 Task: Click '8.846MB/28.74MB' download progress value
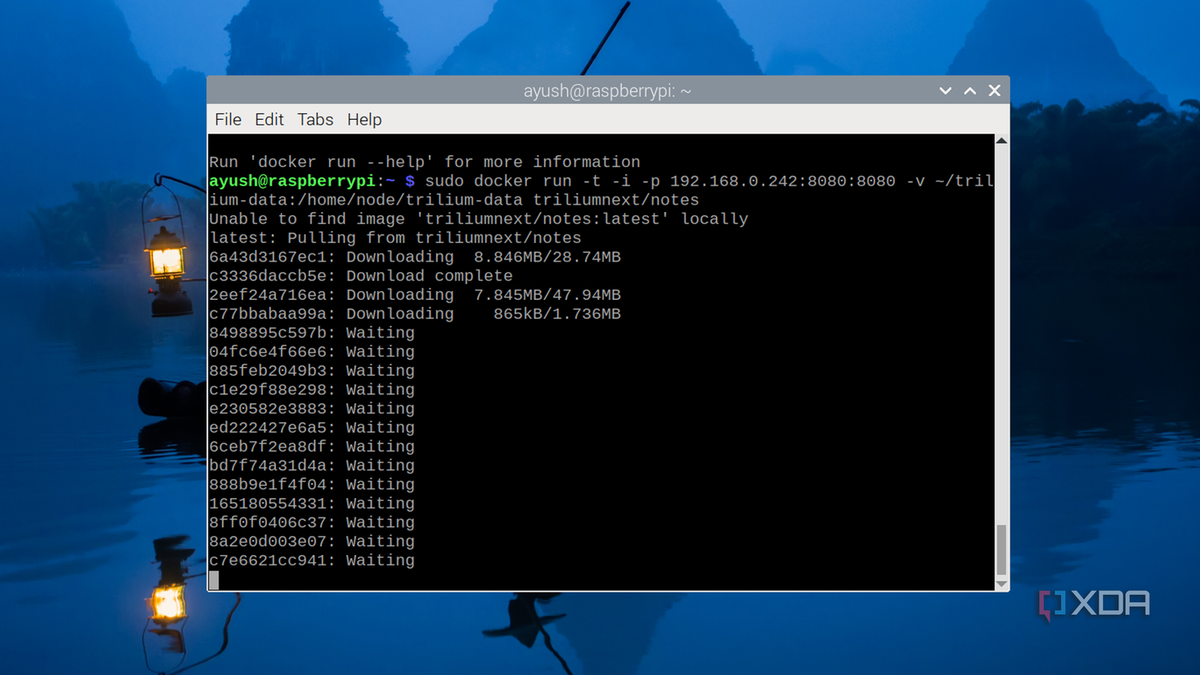click(547, 257)
